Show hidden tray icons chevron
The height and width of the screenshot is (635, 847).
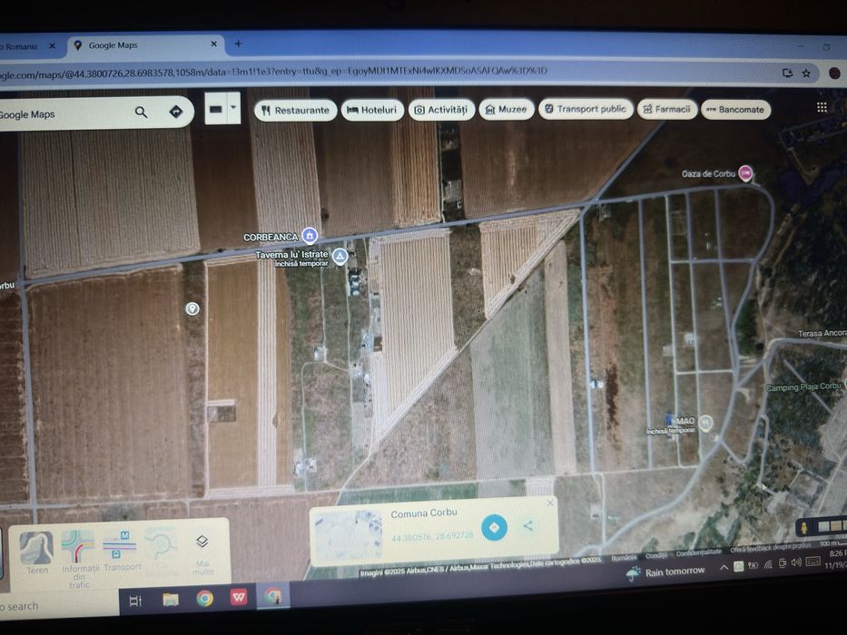(724, 568)
